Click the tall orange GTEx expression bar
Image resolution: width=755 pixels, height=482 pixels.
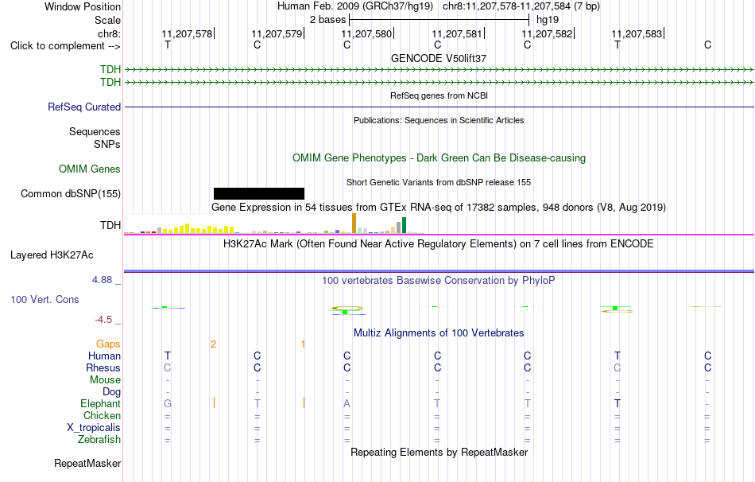click(354, 224)
